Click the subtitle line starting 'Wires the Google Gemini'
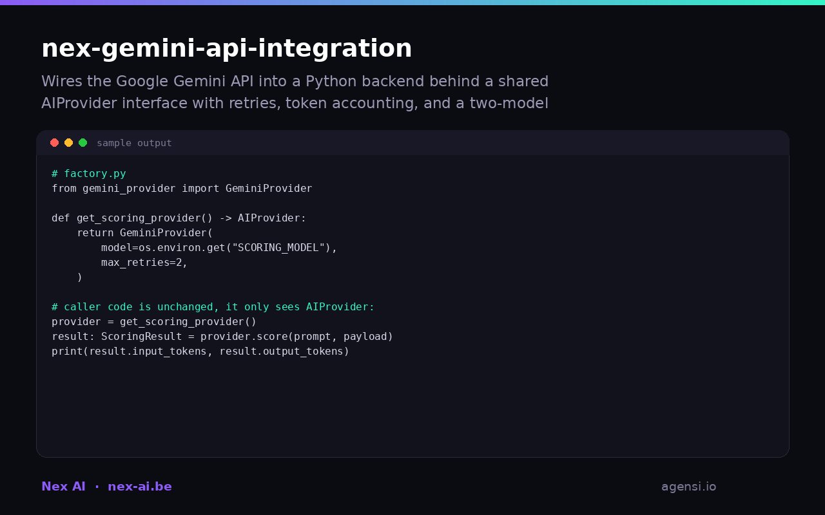825x515 pixels. (295, 82)
